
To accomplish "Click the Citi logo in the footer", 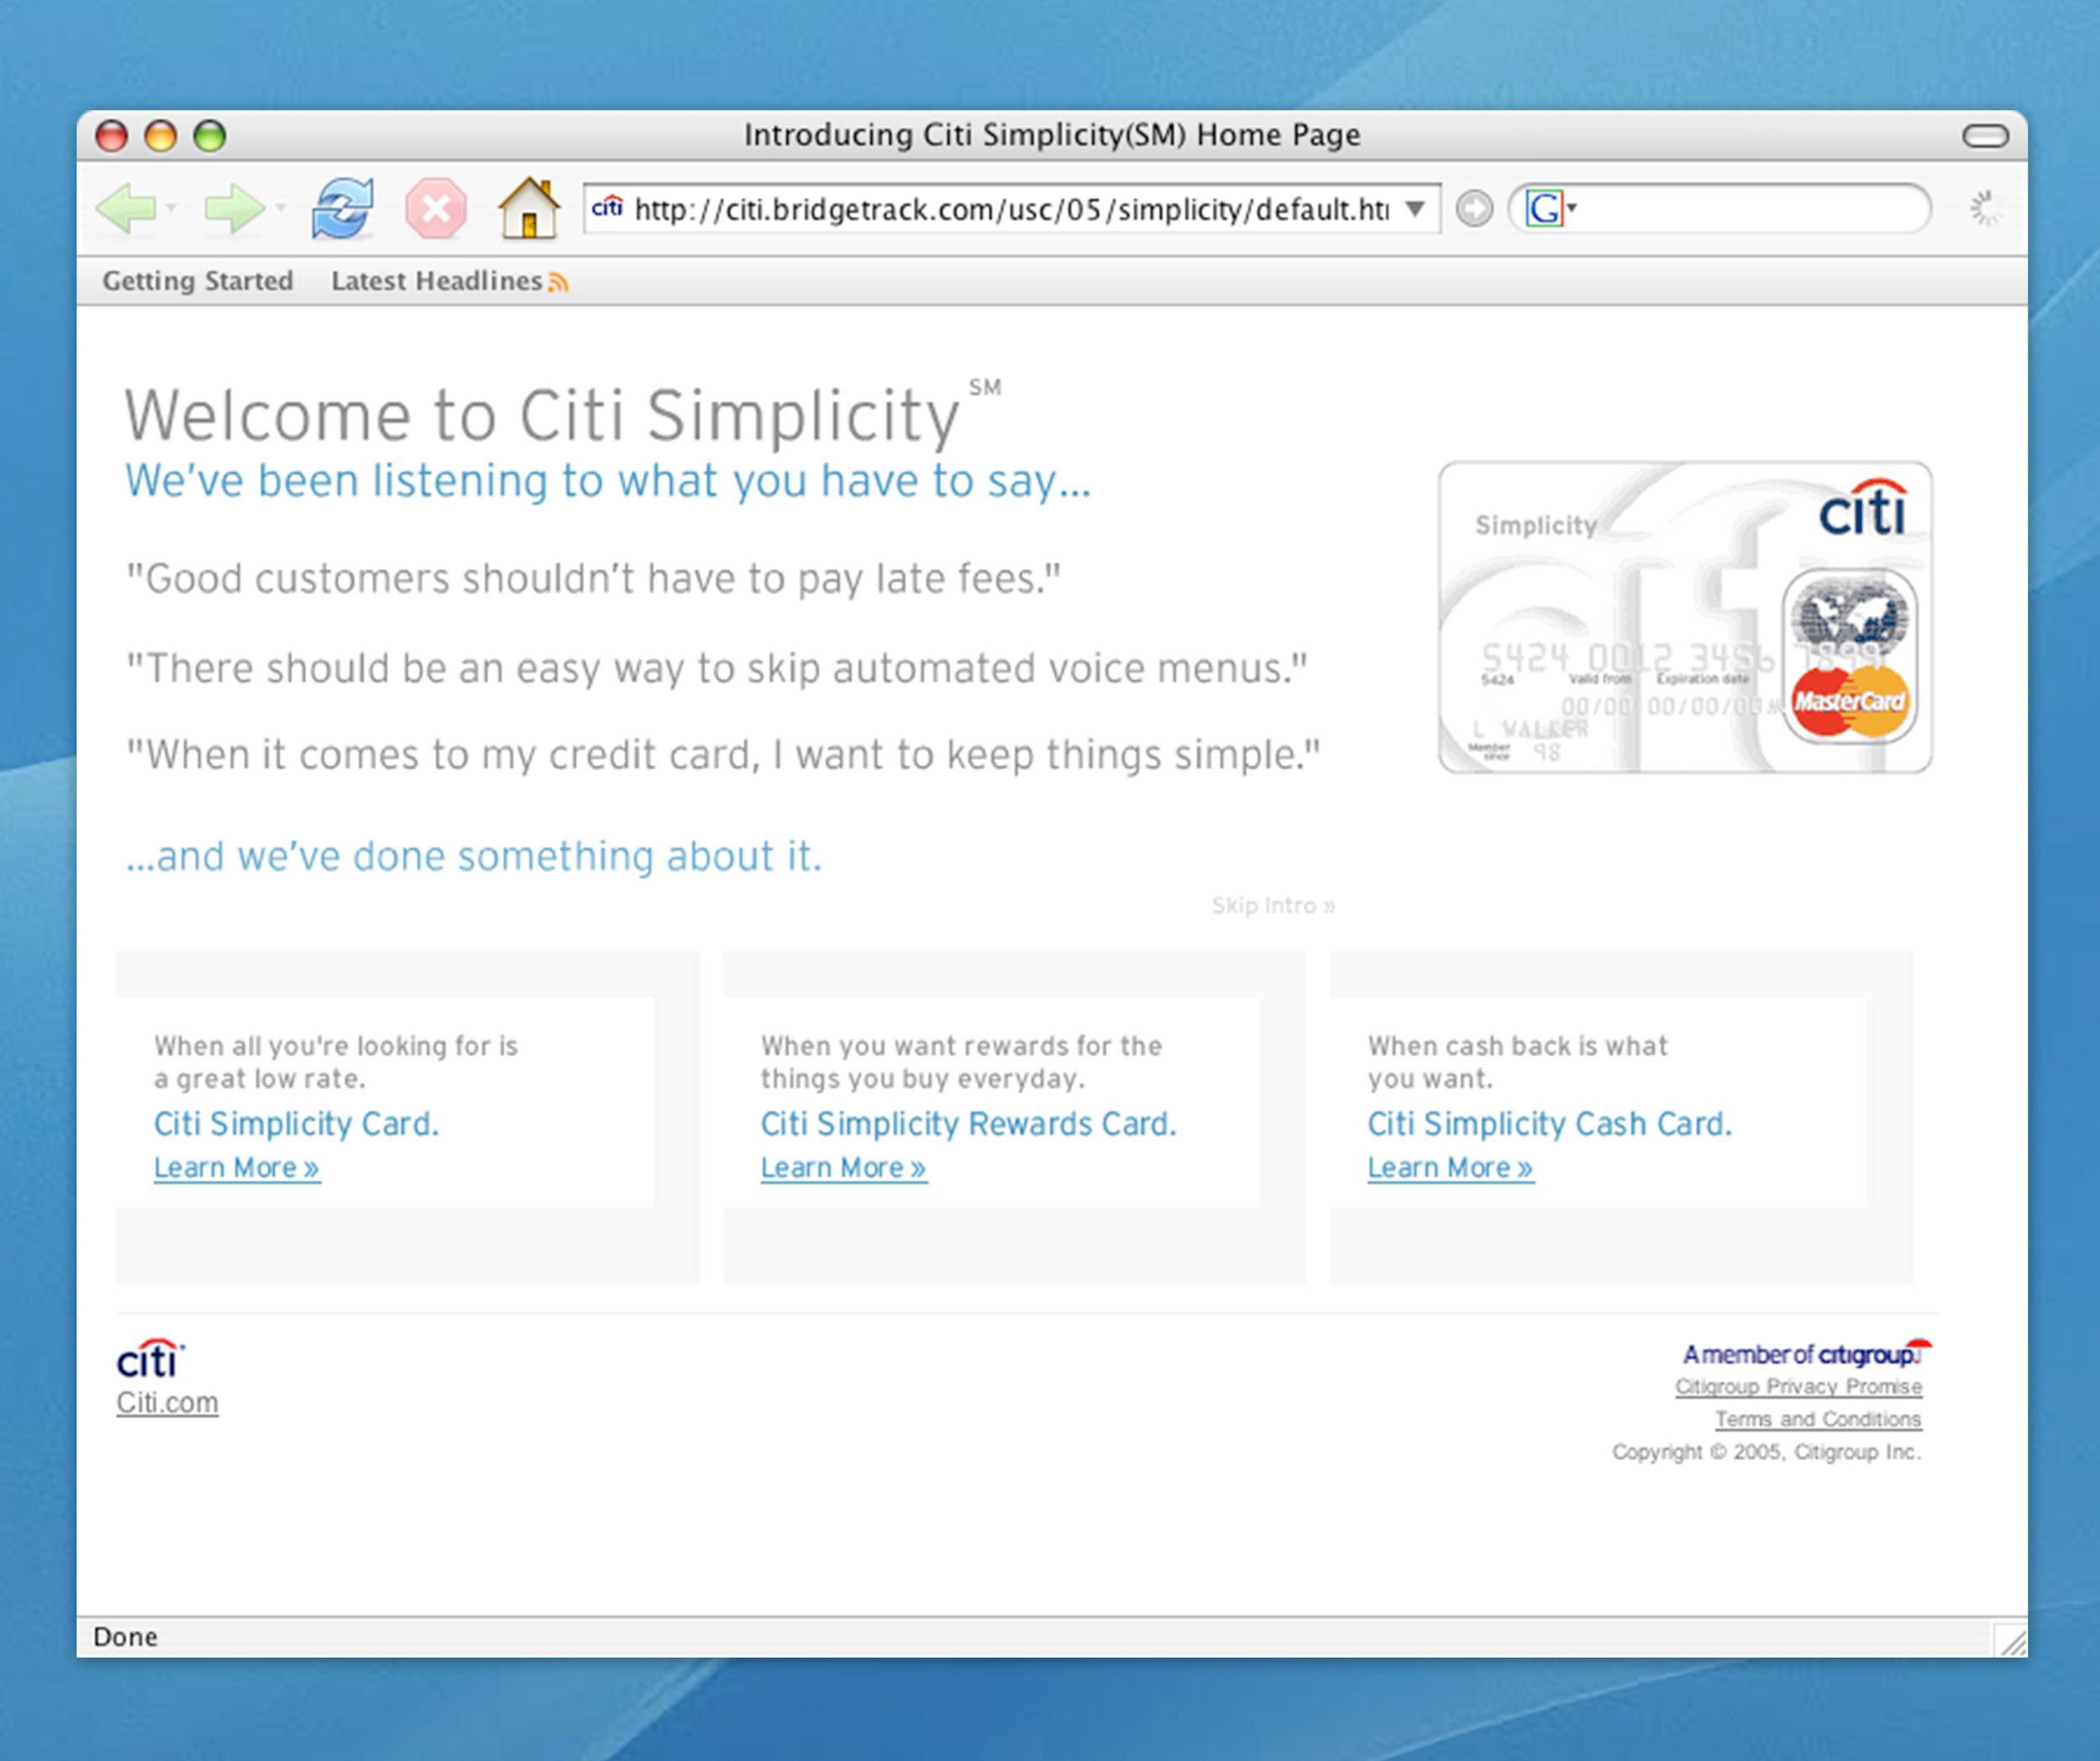I will pos(150,1359).
